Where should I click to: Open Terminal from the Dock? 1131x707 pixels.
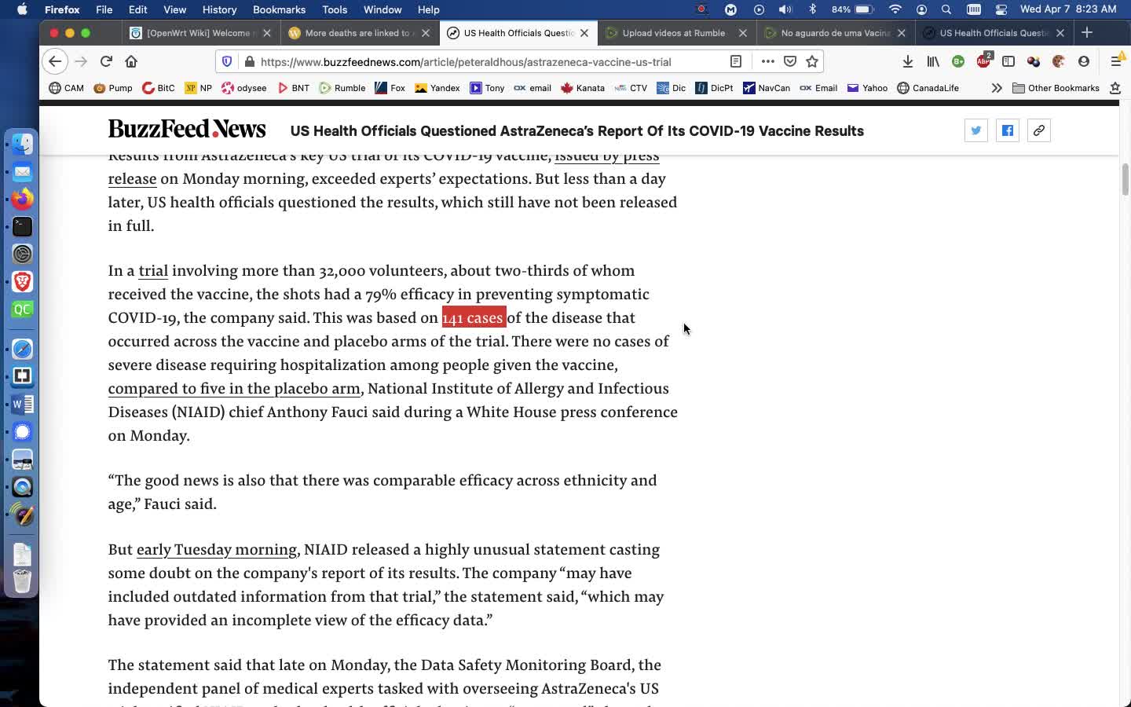pyautogui.click(x=22, y=226)
